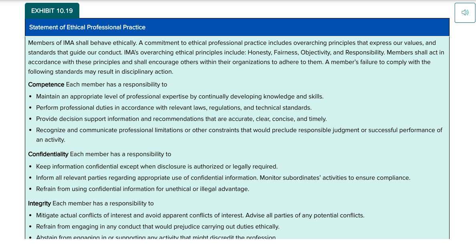
Task: Click the bold Confidentiality heading
Action: click(x=48, y=154)
